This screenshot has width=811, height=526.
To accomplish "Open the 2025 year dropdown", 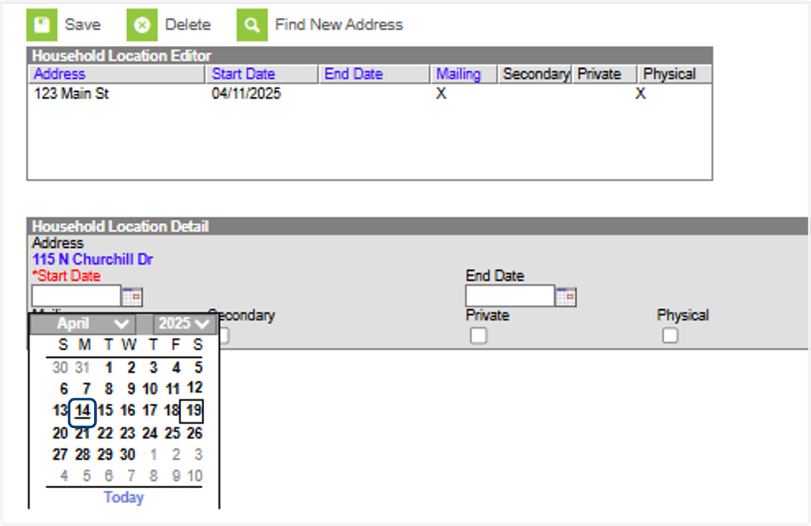I will [184, 323].
